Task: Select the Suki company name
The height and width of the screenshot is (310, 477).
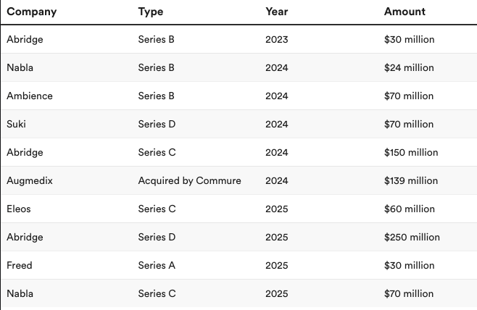Action: (x=16, y=124)
